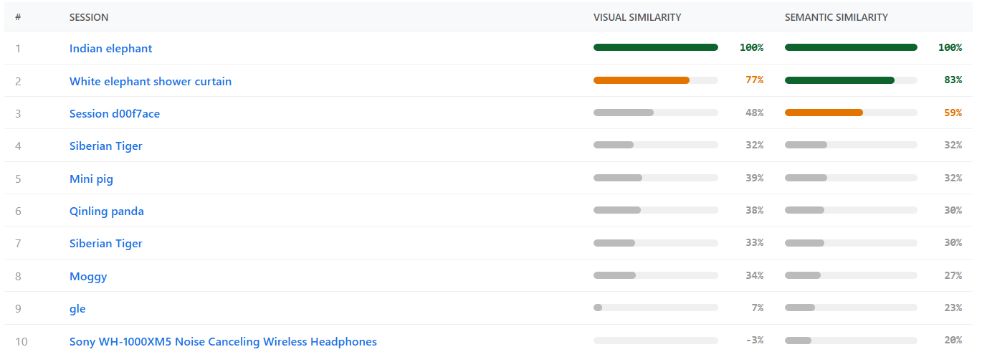Click Indian elephant's green visual similarity bar
This screenshot has width=982, height=357.
coord(655,47)
